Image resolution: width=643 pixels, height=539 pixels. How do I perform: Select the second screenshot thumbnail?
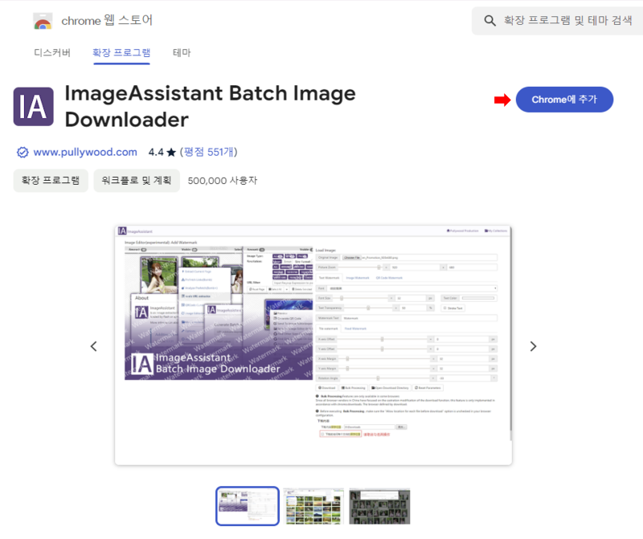313,505
